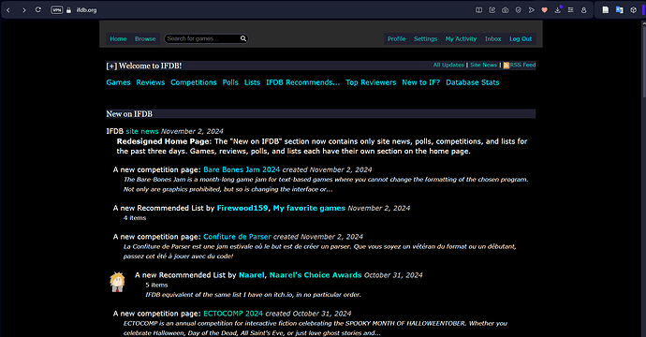Viewport: 646px width, 337px height.
Task: Go to the Polls section link
Action: (x=230, y=82)
